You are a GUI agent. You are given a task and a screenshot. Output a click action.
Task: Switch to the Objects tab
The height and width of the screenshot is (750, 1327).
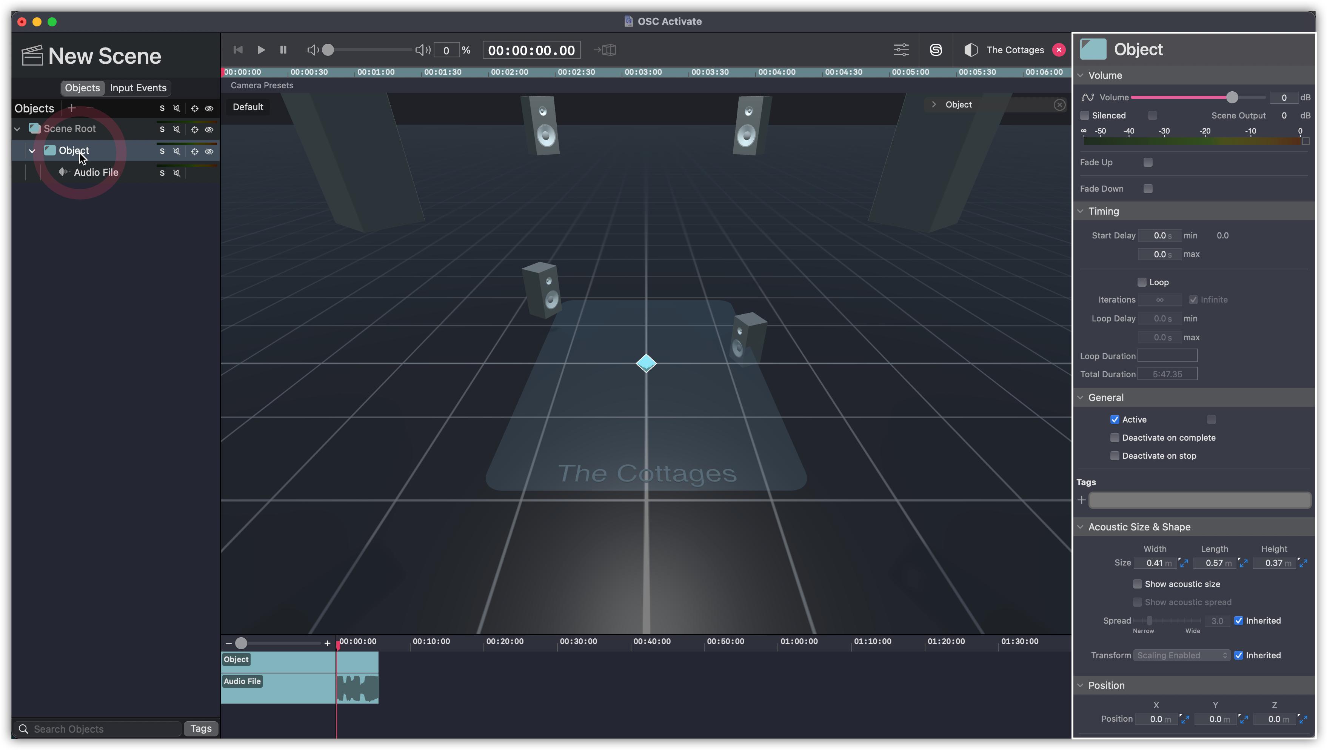point(82,88)
